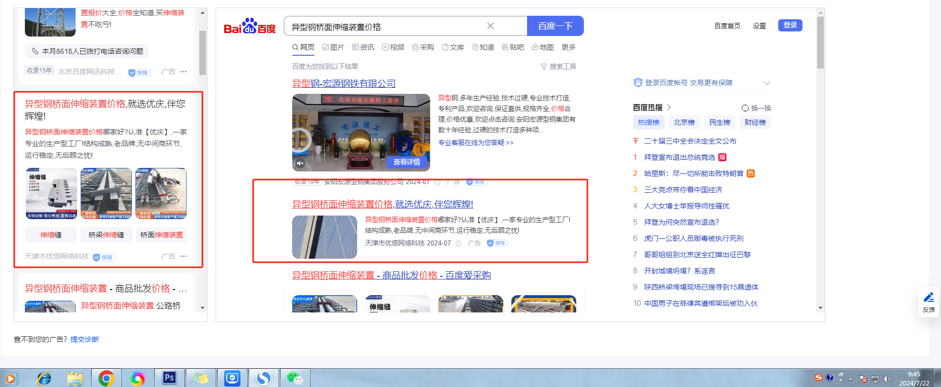The width and height of the screenshot is (941, 387).
Task: Click the Baidu logo
Action: pos(250,26)
